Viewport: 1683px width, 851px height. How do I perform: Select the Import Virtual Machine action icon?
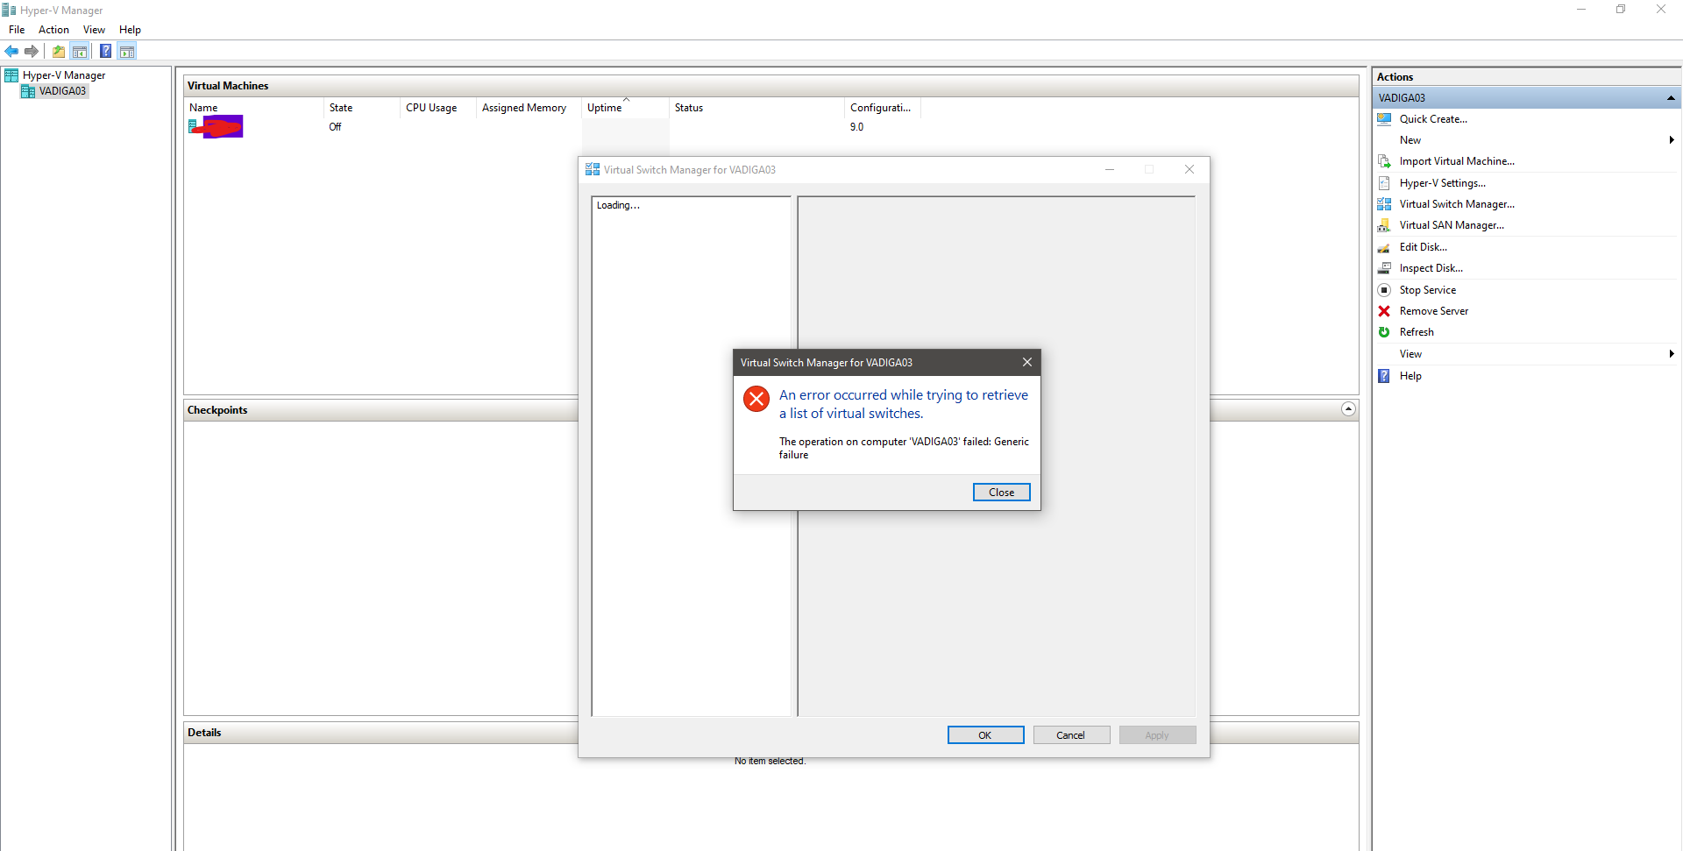click(1384, 161)
